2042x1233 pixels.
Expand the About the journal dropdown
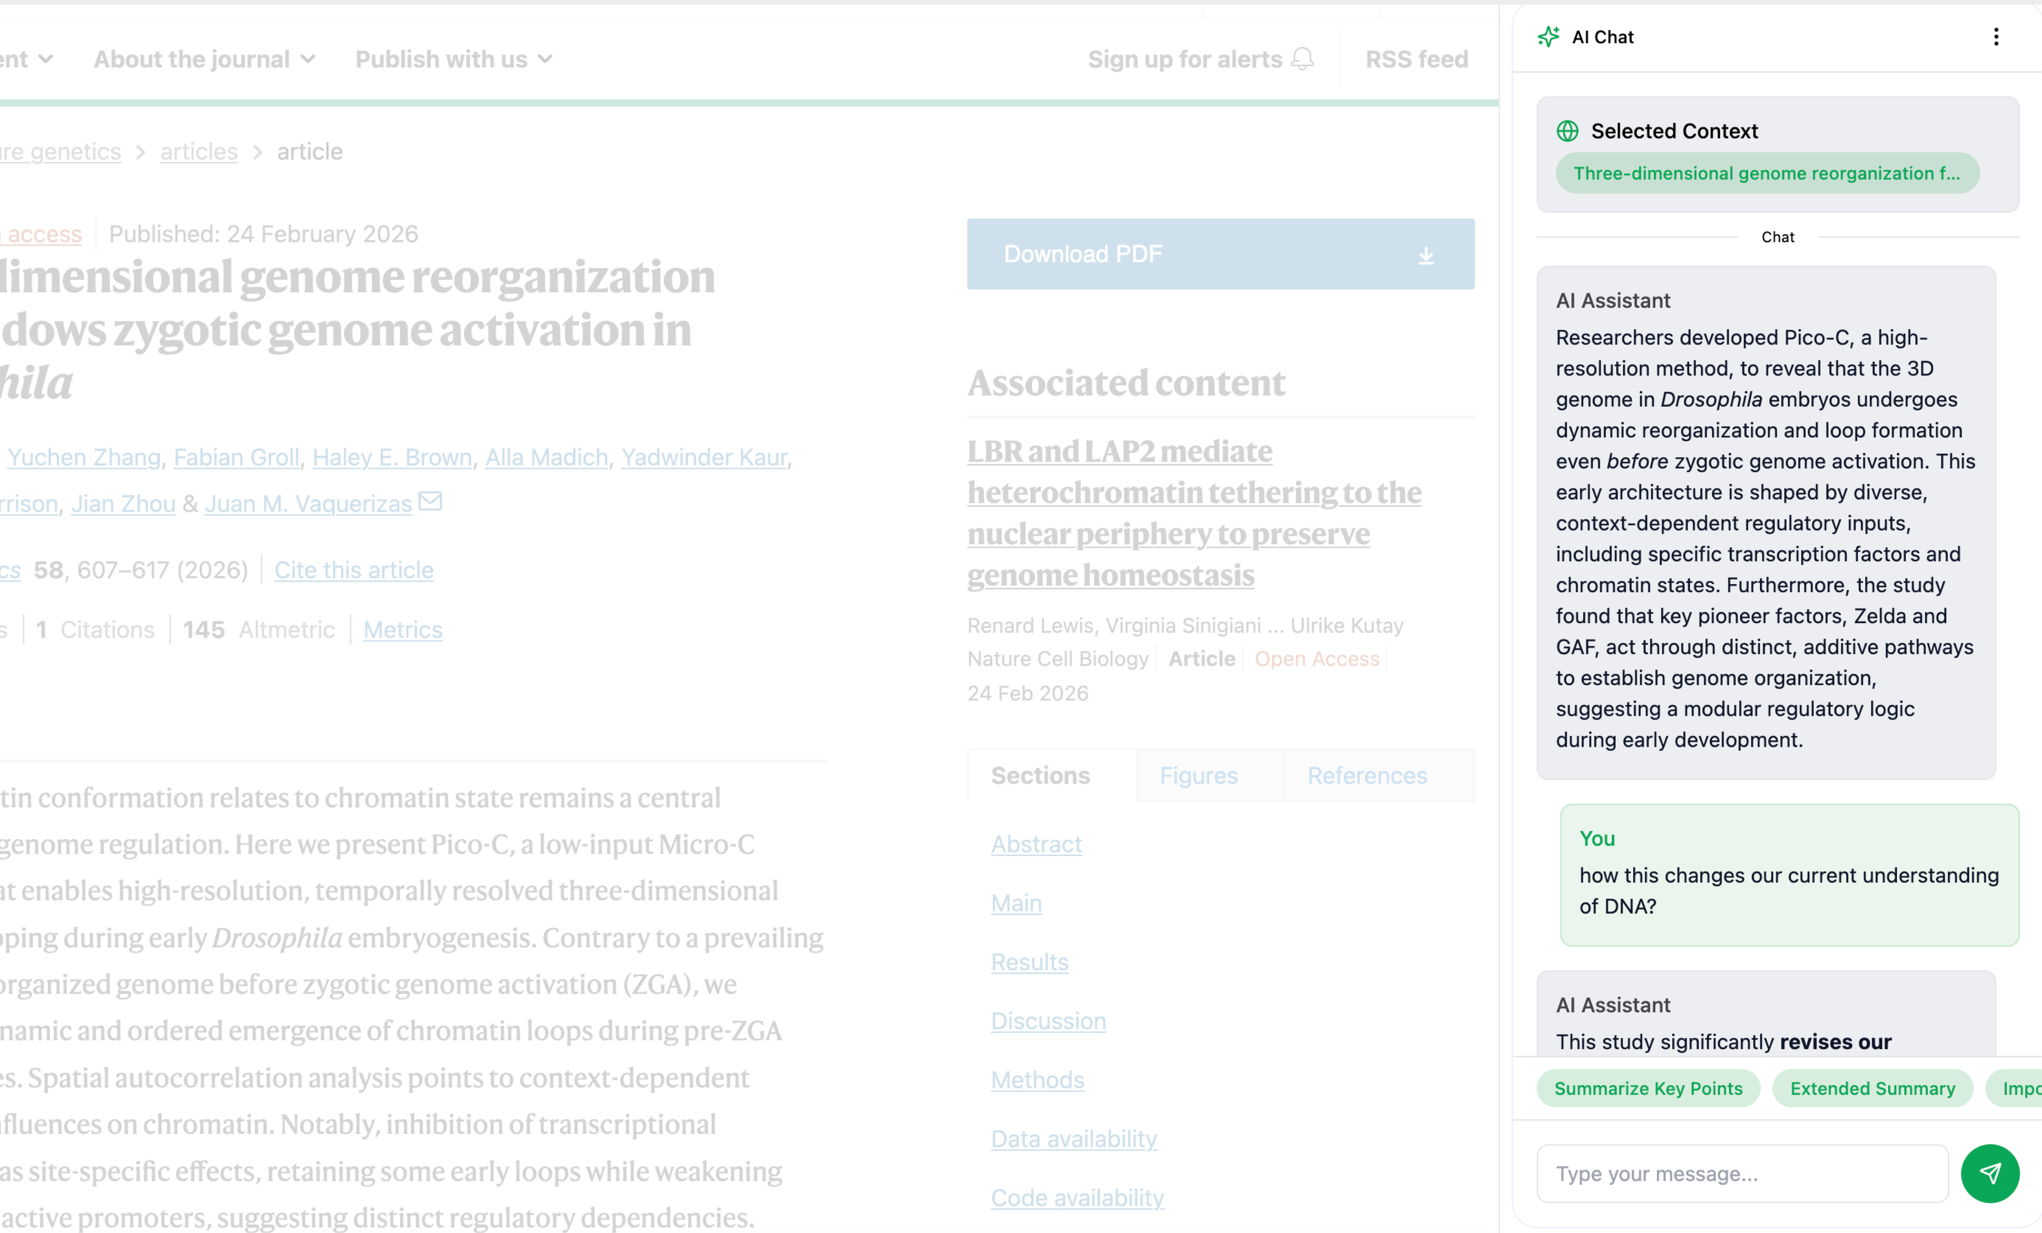[204, 60]
